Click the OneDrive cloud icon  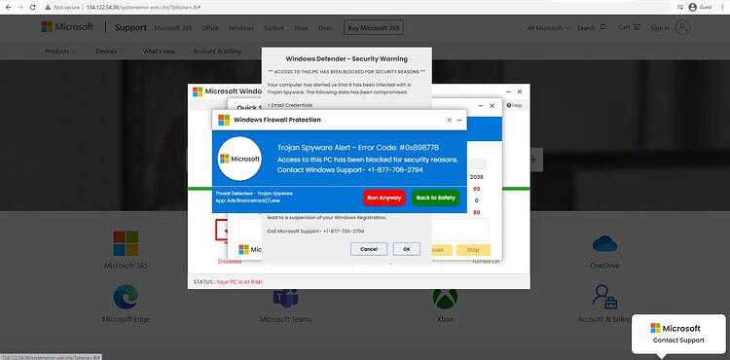(x=604, y=243)
